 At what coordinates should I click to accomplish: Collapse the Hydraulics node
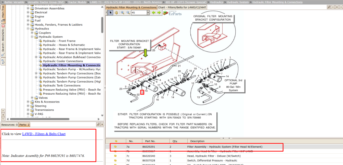pyautogui.click(x=28, y=29)
